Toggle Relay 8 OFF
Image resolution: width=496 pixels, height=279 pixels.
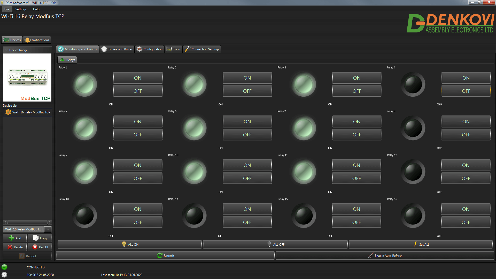coord(466,135)
